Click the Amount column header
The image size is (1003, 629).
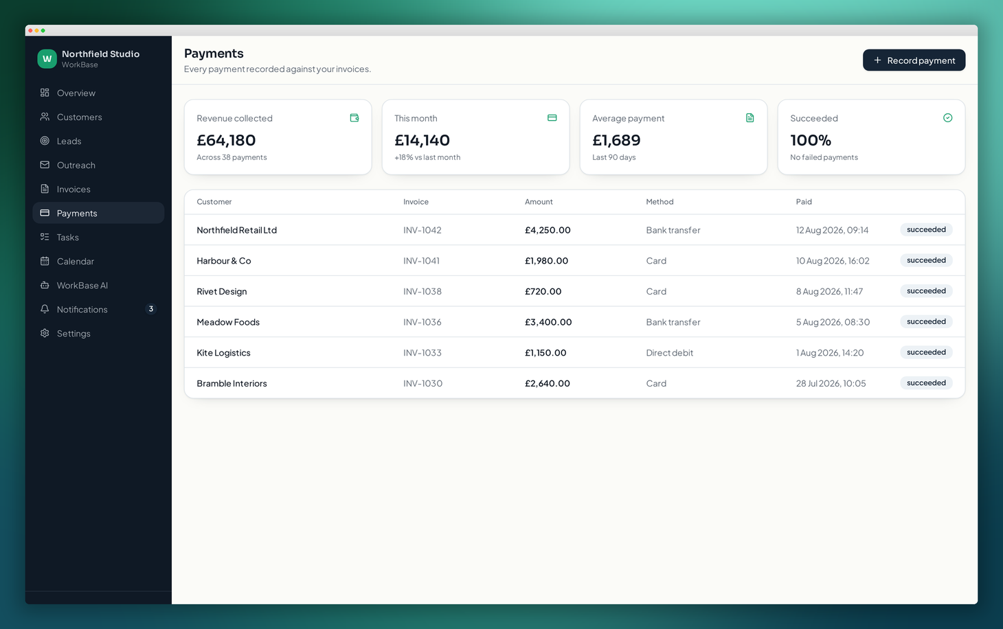(539, 202)
